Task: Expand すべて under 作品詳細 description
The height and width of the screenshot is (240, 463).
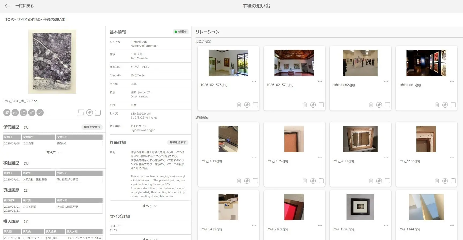Action: tap(150, 206)
